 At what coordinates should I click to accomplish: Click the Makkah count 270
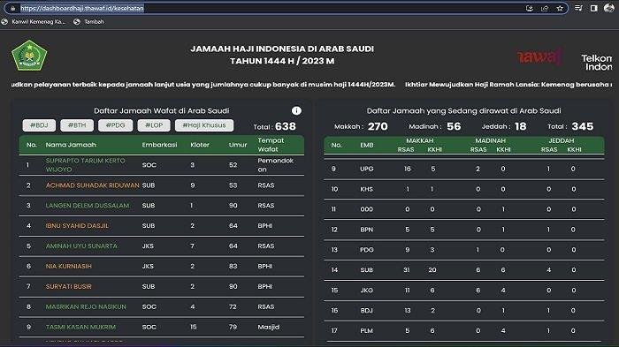pyautogui.click(x=378, y=126)
